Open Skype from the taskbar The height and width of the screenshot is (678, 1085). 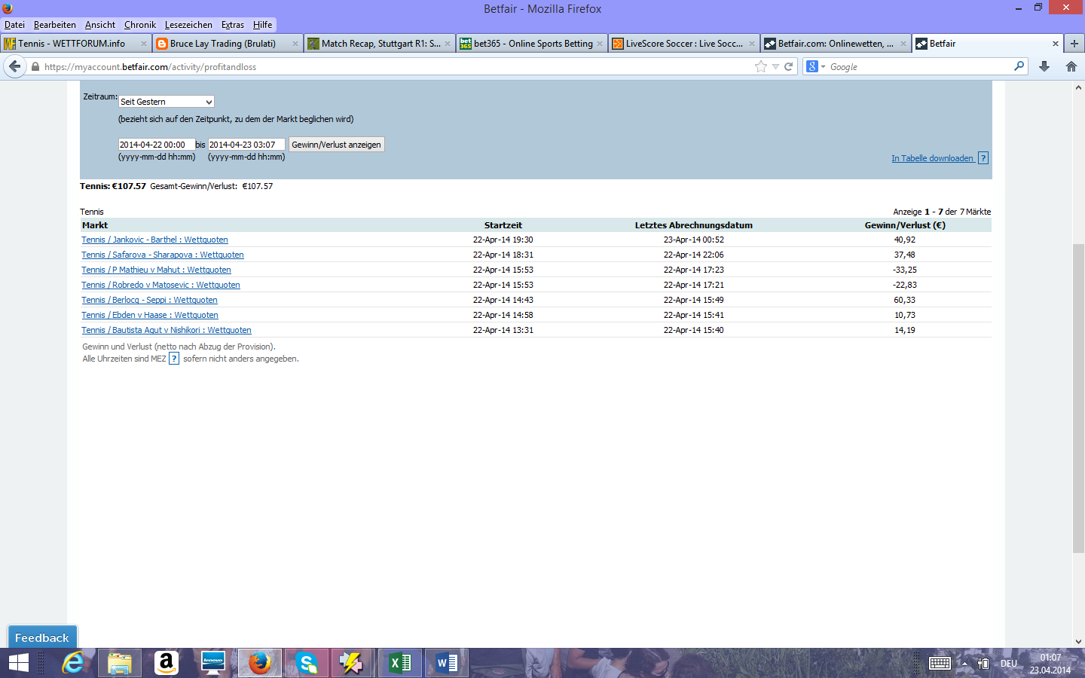pyautogui.click(x=307, y=663)
